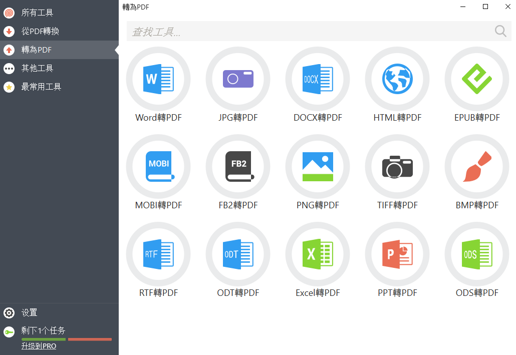Image resolution: width=516 pixels, height=355 pixels.
Task: Launch the PNG轉PDF picture icon
Action: click(318, 166)
